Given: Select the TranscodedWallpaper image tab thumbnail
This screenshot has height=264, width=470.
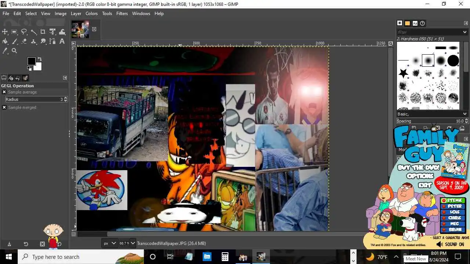Looking at the screenshot, I should point(80,29).
